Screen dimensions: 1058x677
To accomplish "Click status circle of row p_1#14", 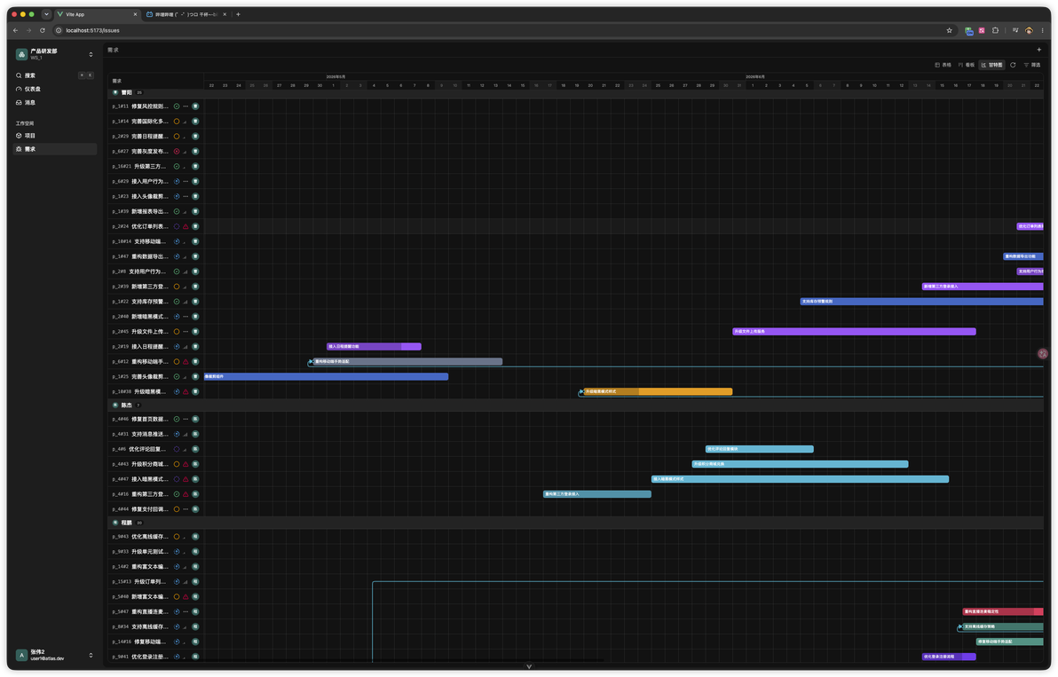I will [x=177, y=122].
